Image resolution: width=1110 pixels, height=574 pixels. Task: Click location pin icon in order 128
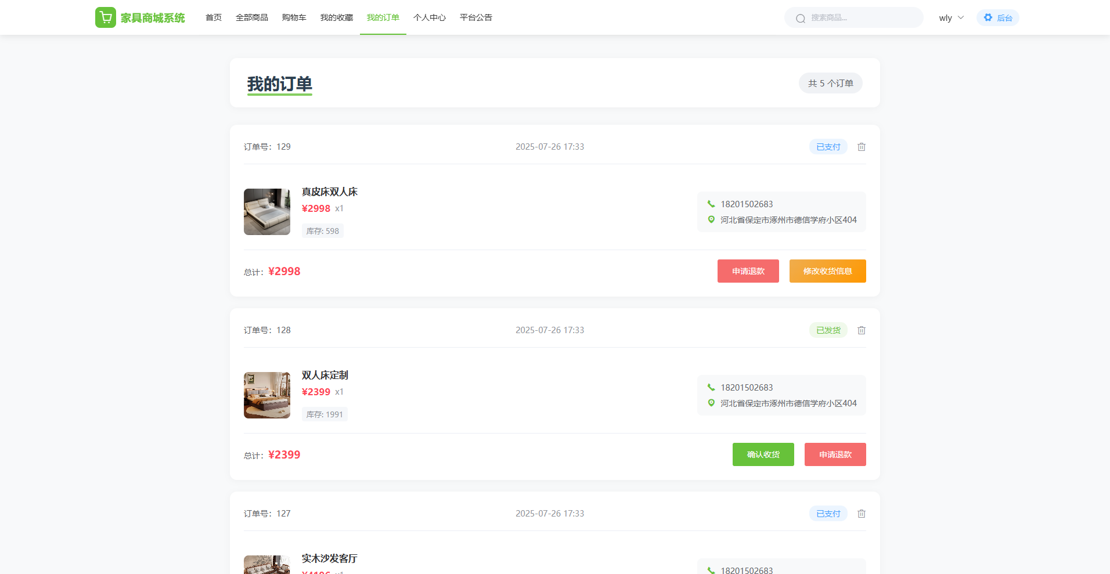[x=711, y=403]
